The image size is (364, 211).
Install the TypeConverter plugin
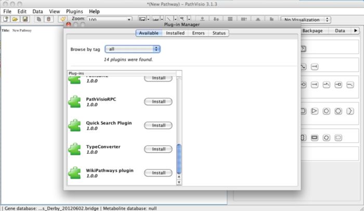tap(158, 149)
